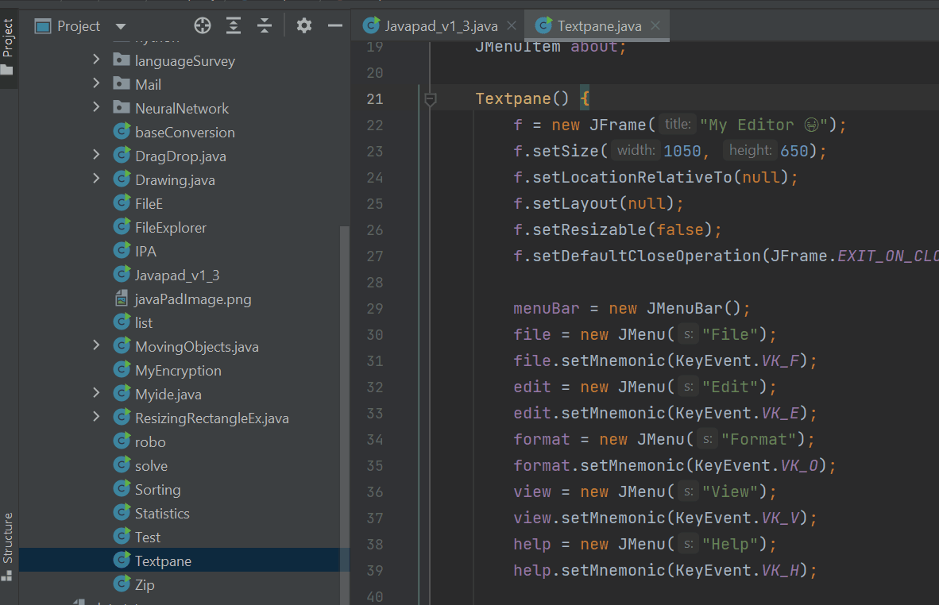Screen dimensions: 939x605
Task: Click the "Format" string on line 34
Action: click(759, 440)
